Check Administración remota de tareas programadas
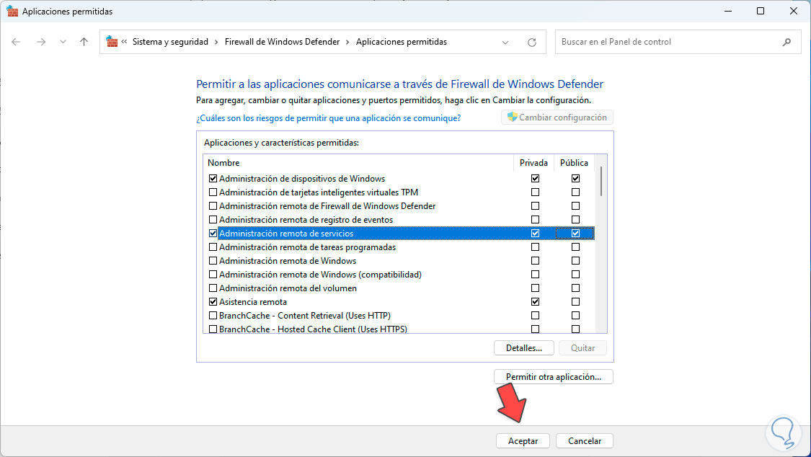The image size is (811, 457). click(x=213, y=247)
